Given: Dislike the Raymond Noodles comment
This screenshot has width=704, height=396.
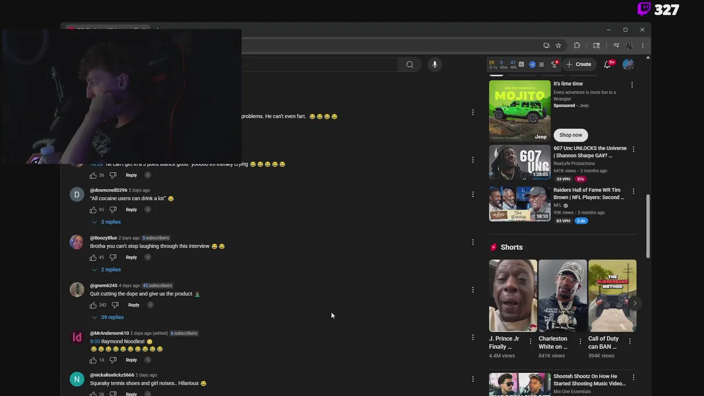Looking at the screenshot, I should pyautogui.click(x=113, y=360).
